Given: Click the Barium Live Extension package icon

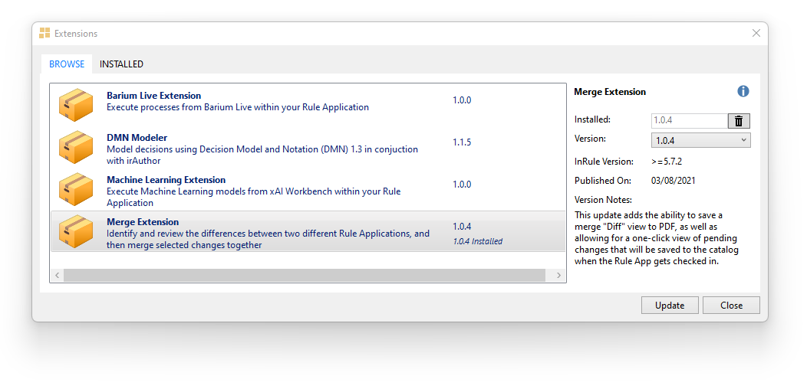Looking at the screenshot, I should [75, 105].
